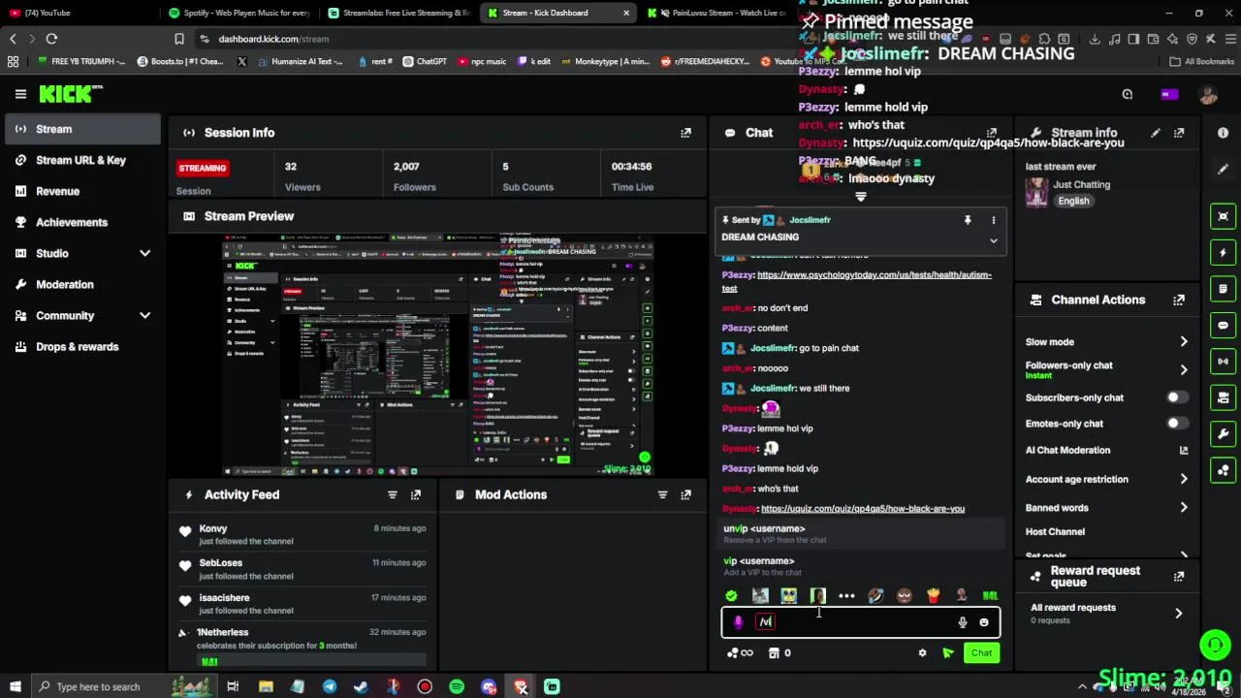Click the purple badge icon in top bar
The width and height of the screenshot is (1241, 698).
click(x=1168, y=94)
